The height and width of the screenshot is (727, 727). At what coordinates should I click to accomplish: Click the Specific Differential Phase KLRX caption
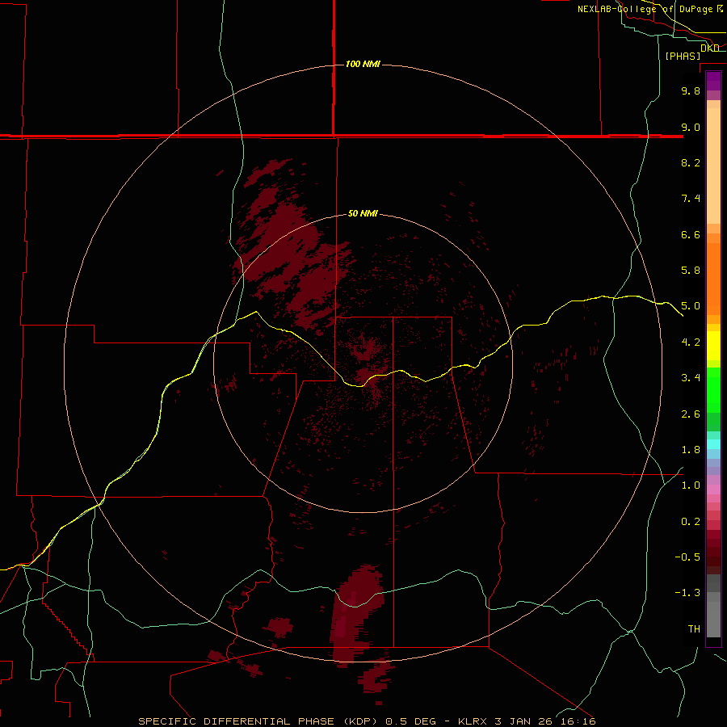click(x=367, y=721)
